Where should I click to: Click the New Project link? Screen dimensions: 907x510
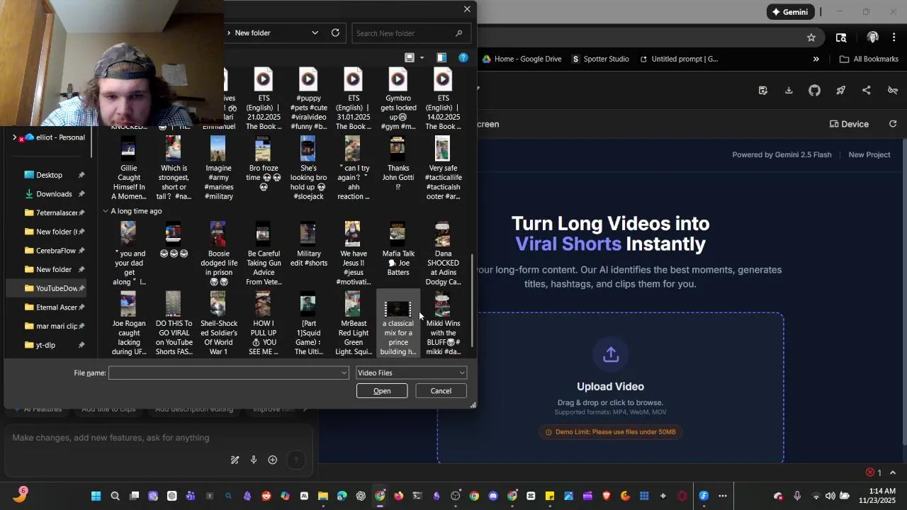[x=869, y=154]
